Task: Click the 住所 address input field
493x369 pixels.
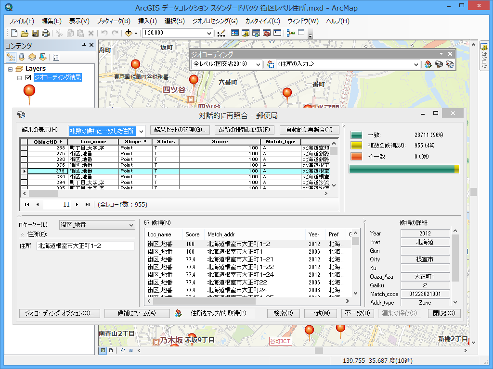Action: click(85, 246)
